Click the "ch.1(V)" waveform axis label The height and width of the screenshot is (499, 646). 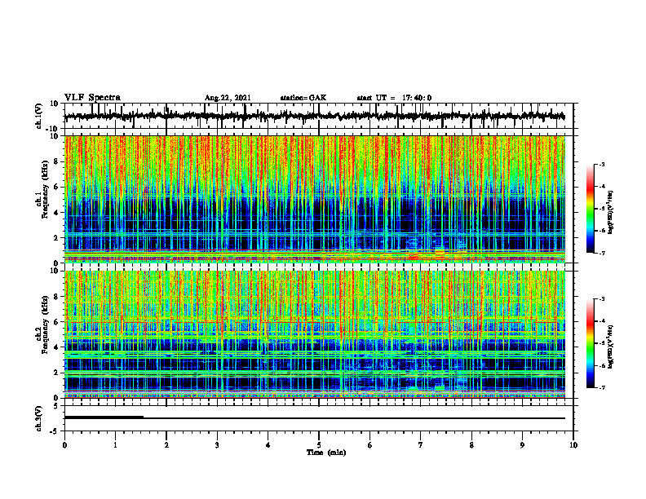(39, 116)
